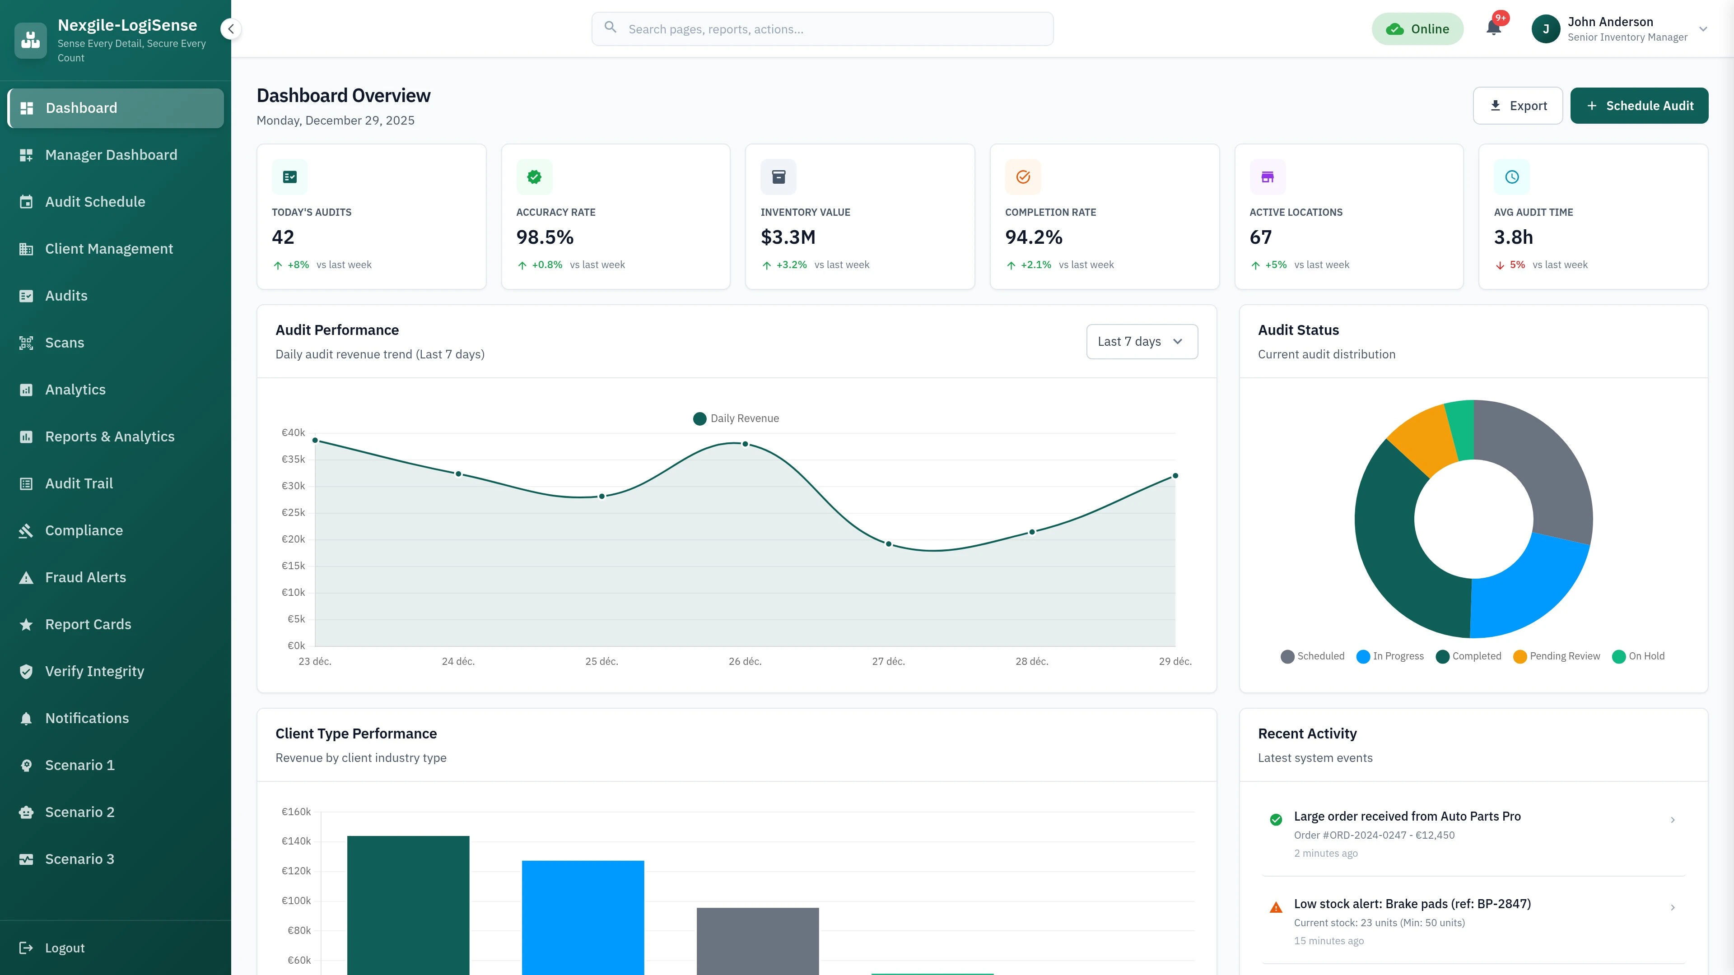Click the Nexgile-LogiSense logo icon
The height and width of the screenshot is (975, 1734).
pyautogui.click(x=30, y=40)
